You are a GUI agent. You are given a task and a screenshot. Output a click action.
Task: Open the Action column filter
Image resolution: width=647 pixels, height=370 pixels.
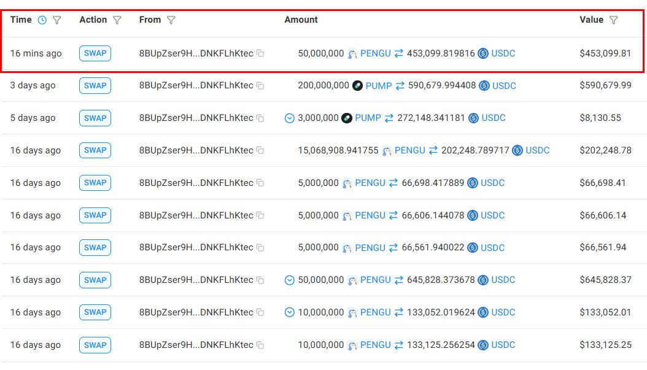pyautogui.click(x=117, y=20)
